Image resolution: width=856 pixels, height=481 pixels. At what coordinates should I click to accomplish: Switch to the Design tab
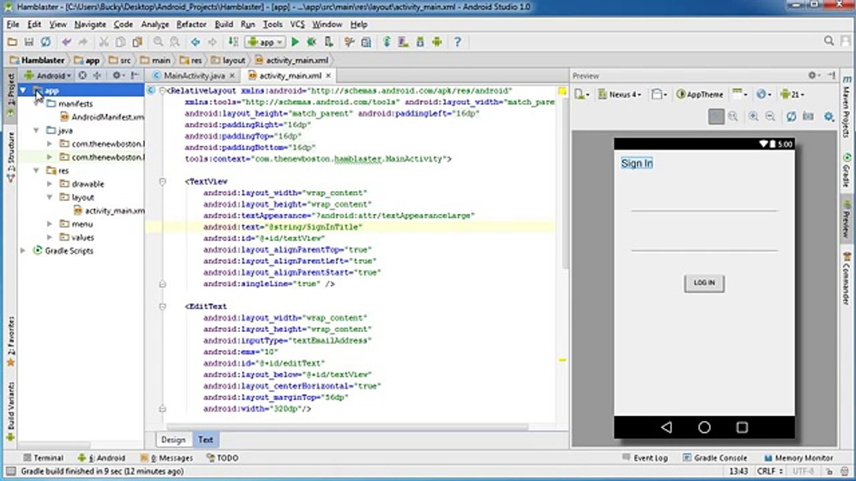(x=173, y=440)
